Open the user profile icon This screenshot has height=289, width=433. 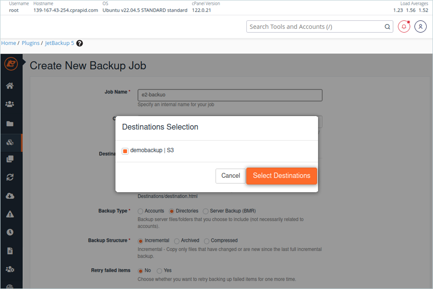pos(420,27)
